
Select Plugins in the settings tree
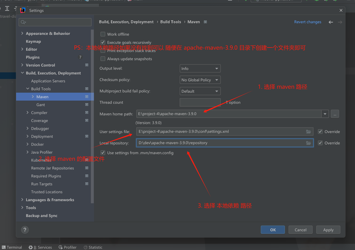point(33,57)
